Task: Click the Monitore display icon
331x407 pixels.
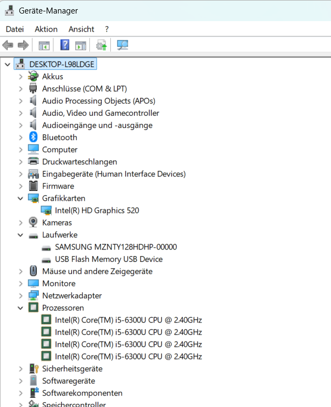Action: pyautogui.click(x=33, y=283)
